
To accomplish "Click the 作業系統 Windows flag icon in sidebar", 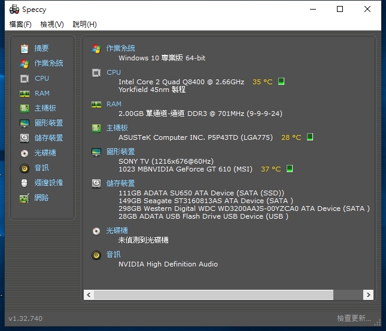I will point(25,64).
